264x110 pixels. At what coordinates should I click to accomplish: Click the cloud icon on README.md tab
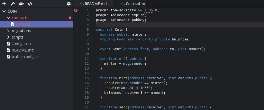[x=82, y=4]
